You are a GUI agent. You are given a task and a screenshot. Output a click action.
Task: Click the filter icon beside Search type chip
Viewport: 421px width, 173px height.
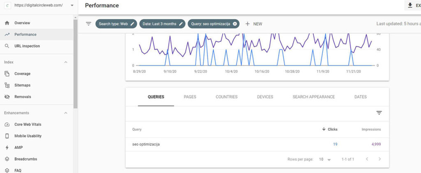point(88,24)
